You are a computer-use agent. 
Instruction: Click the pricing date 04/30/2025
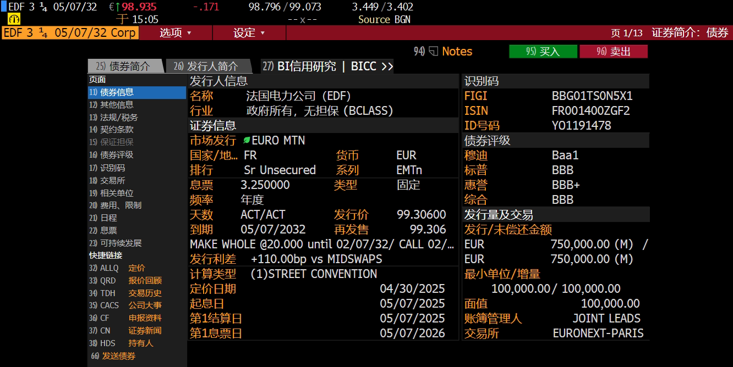coord(413,289)
